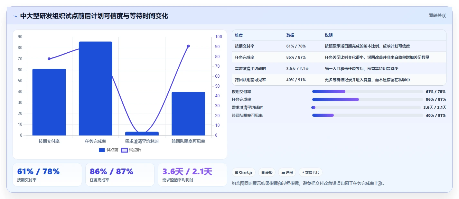Click the 3.6天 / 2.1天 cell in the table
459x199 pixels.
coord(298,69)
